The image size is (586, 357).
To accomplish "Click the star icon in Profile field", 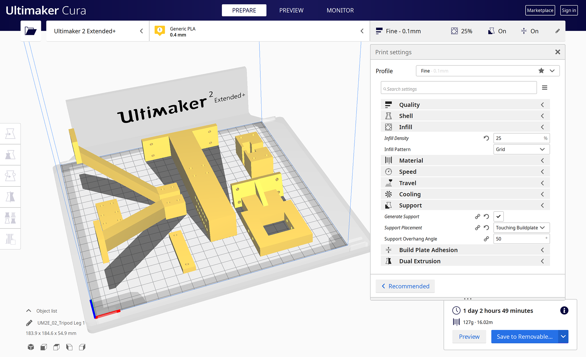I will pos(541,71).
